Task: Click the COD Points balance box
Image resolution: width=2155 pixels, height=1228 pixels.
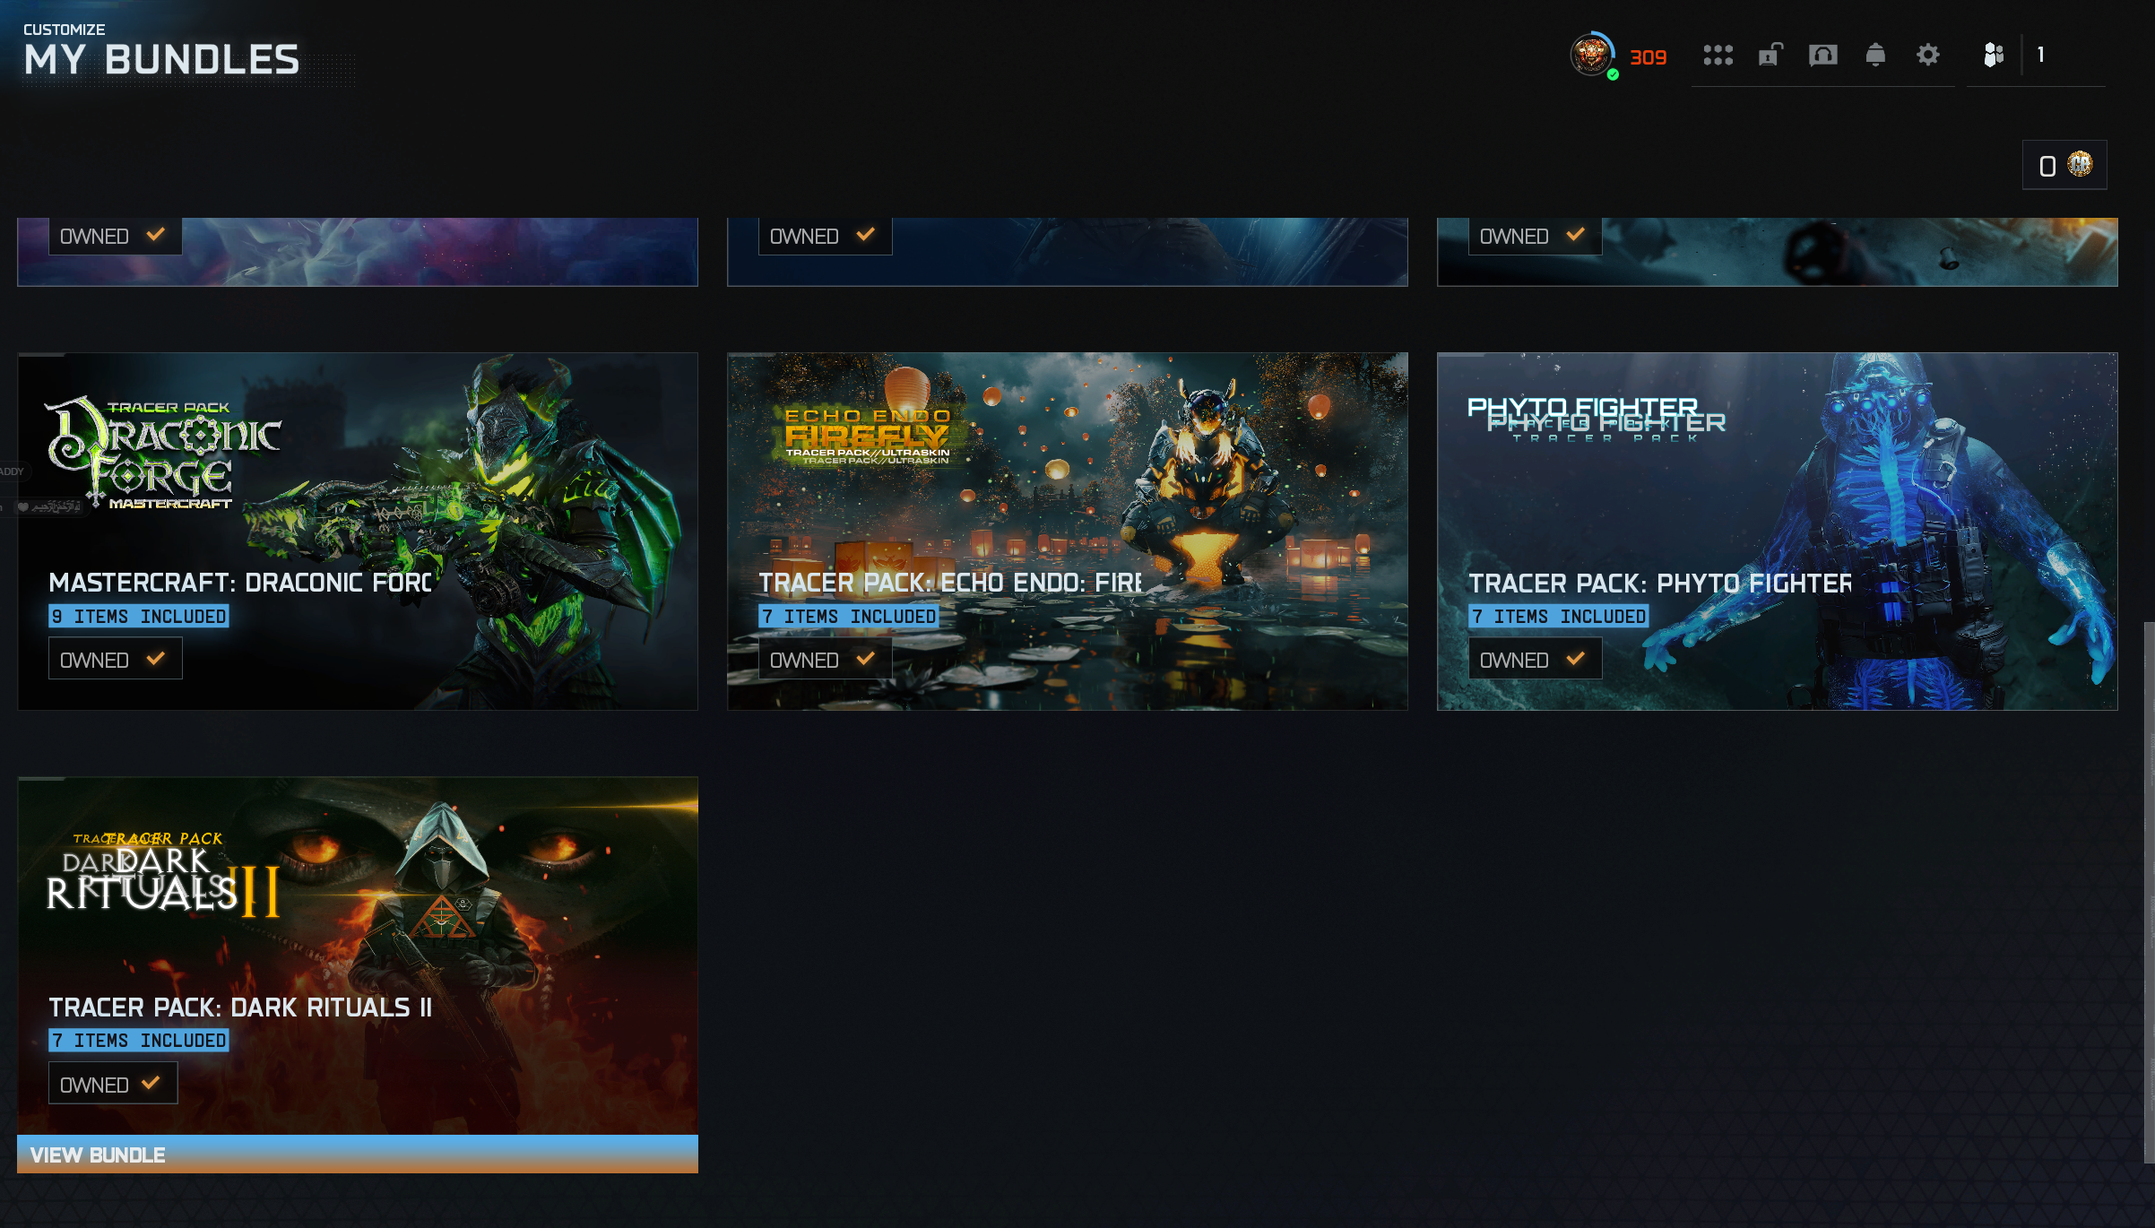Action: (2064, 165)
